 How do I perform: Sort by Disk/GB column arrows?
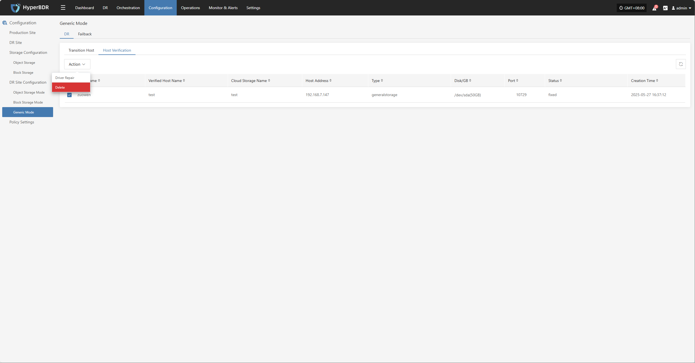point(470,81)
